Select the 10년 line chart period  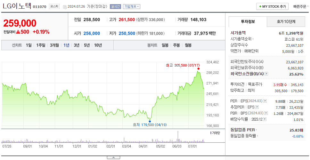click(x=98, y=45)
